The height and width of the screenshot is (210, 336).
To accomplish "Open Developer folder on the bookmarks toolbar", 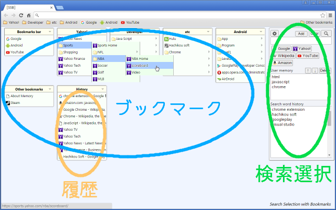I will 33,22.
